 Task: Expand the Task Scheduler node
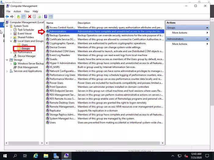coord(11,30)
